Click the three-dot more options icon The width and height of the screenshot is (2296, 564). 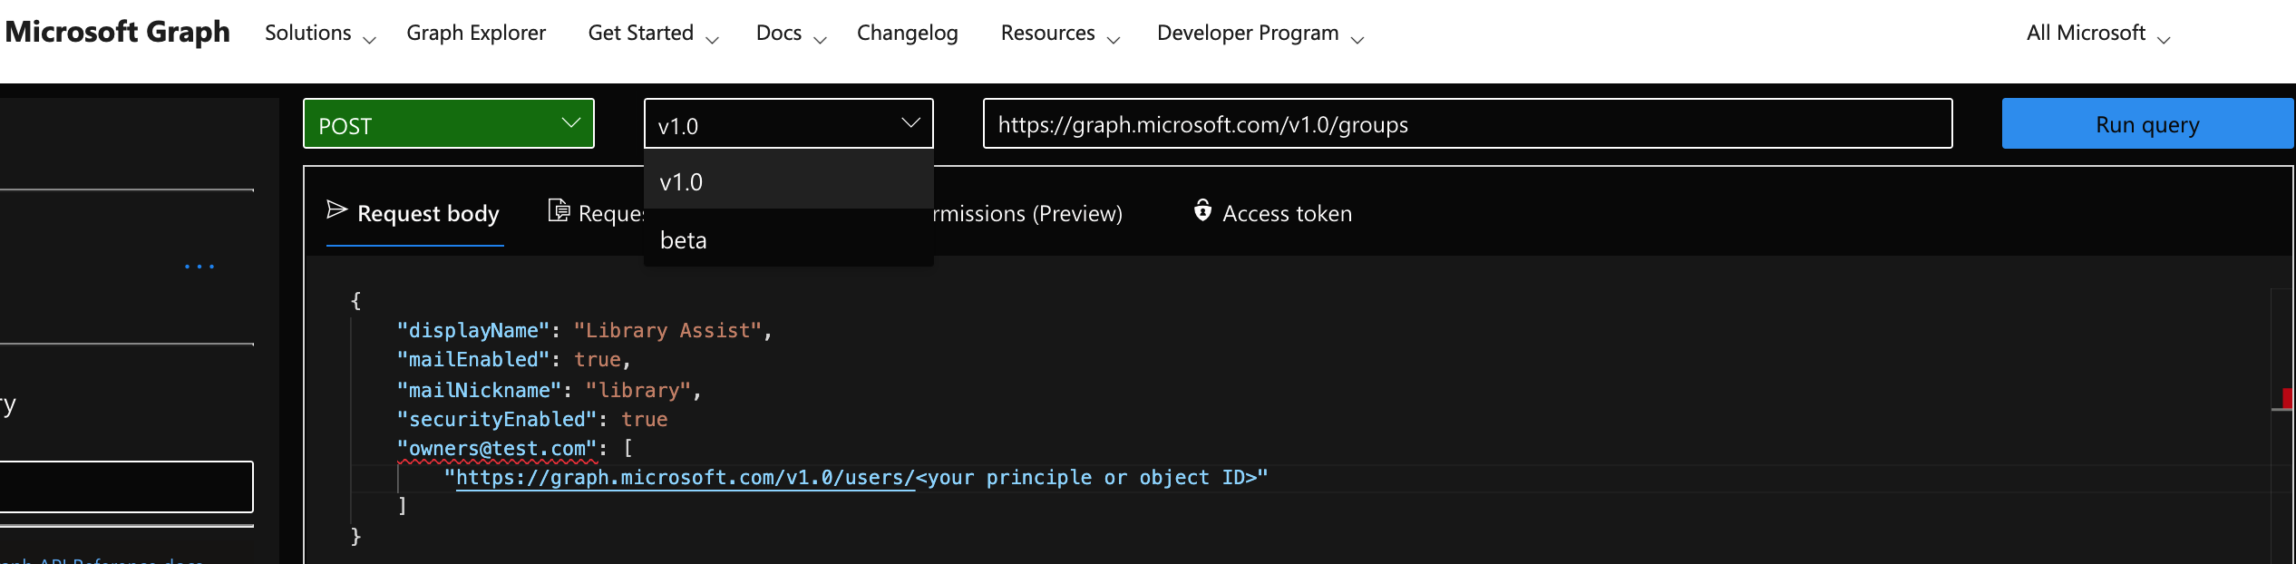pos(199,267)
